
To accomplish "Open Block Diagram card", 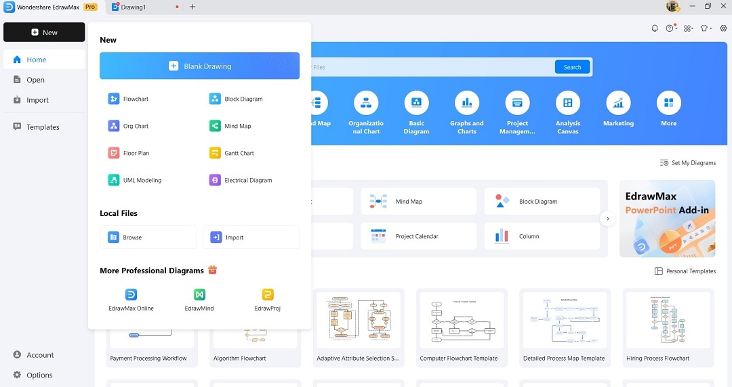I will (x=542, y=202).
